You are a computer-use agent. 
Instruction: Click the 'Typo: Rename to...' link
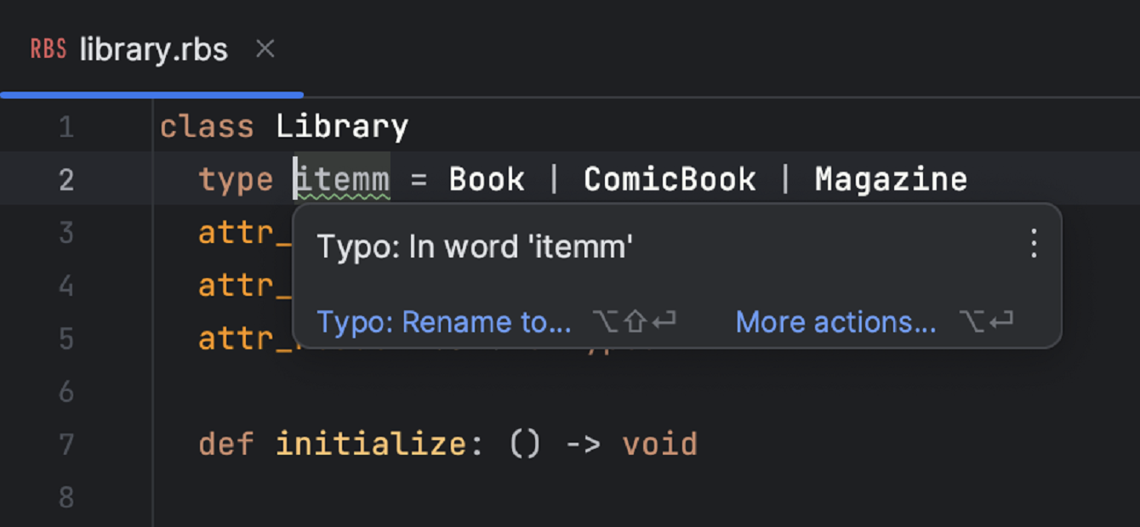point(444,322)
